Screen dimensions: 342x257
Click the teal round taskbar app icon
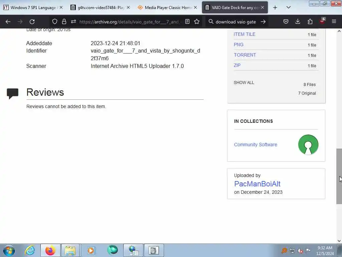click(x=113, y=250)
